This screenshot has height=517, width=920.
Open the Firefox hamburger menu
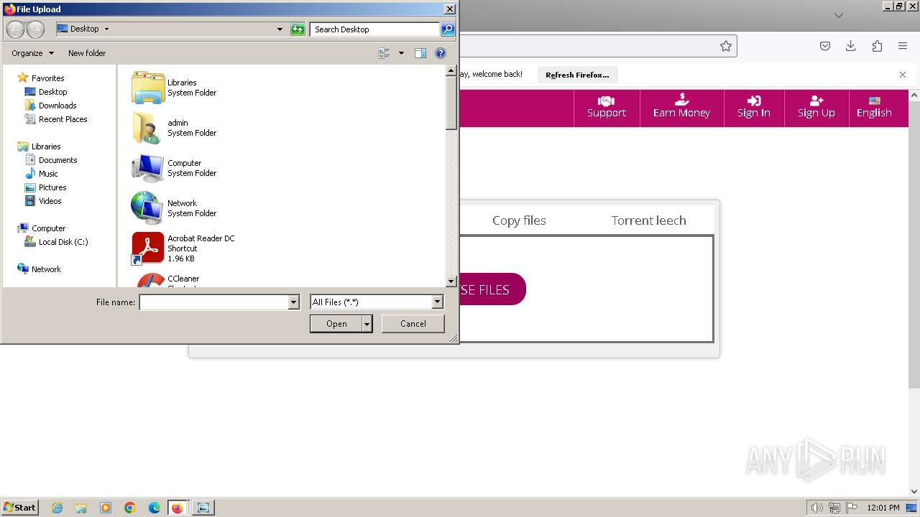coord(903,46)
